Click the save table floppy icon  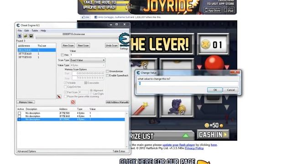tap(31, 36)
